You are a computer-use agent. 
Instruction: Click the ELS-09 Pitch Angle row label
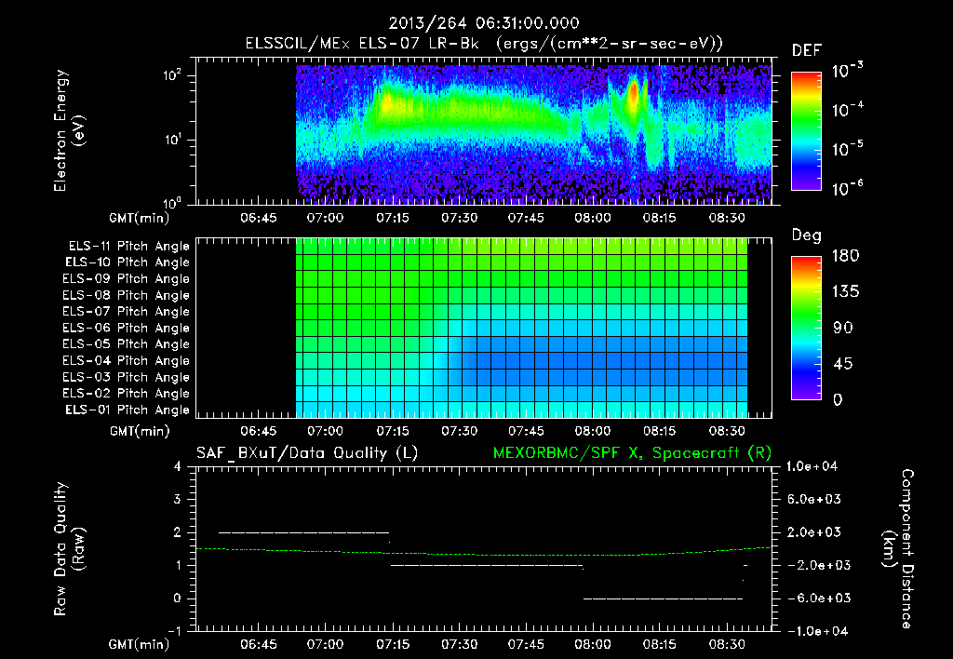click(127, 279)
